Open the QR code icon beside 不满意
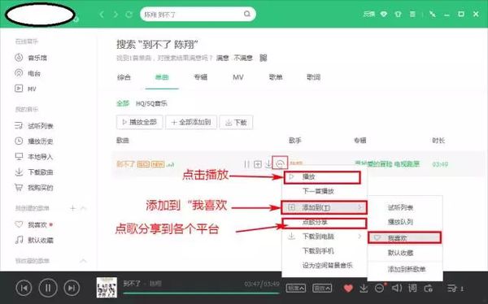This screenshot has width=488, height=304. point(264,58)
